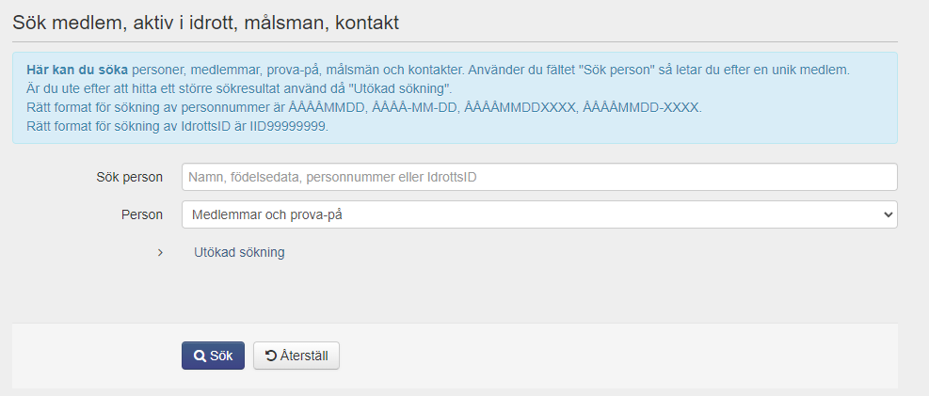Click the bold 'Här kan du söka' text

77,70
